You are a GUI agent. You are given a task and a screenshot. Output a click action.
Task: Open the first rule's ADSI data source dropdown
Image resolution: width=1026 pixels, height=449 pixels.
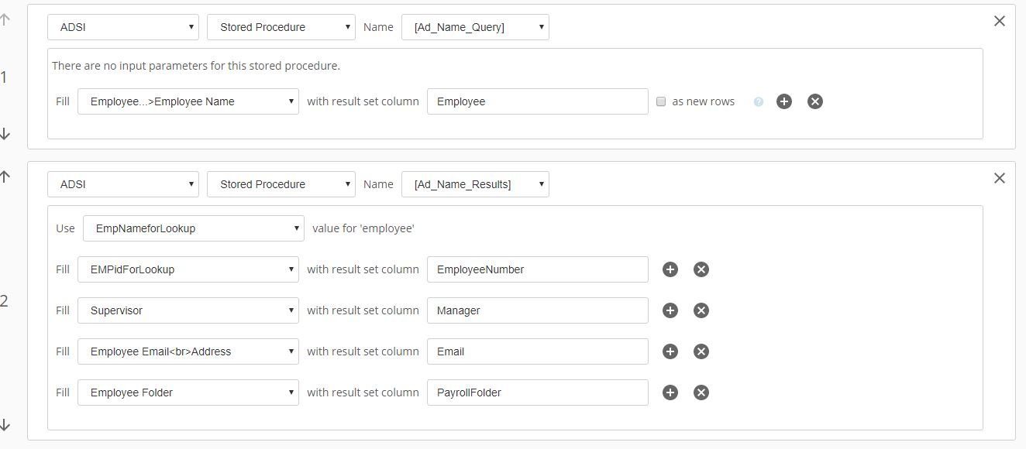122,27
